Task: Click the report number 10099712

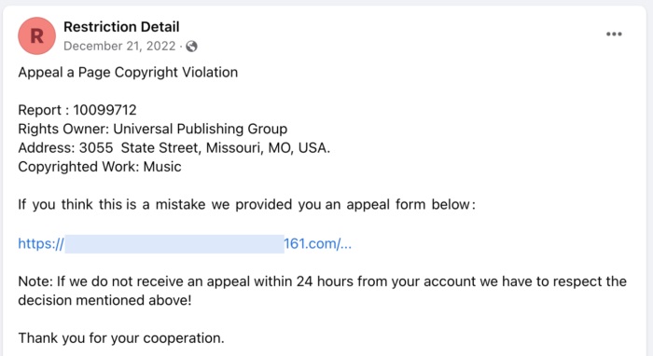Action: (x=104, y=110)
